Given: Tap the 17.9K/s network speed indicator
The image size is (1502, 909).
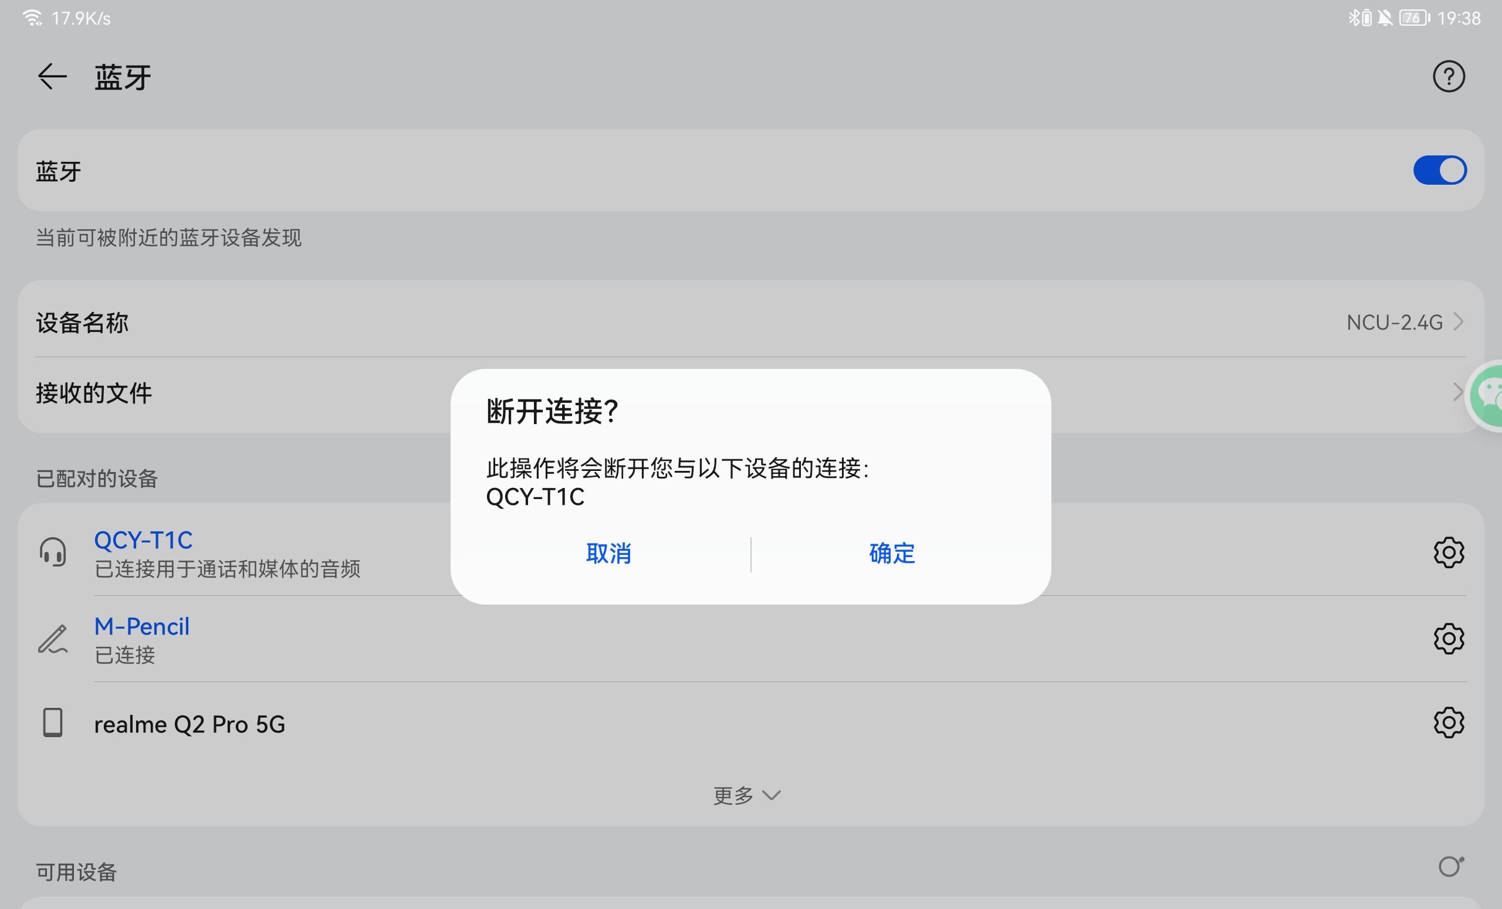Looking at the screenshot, I should 81,19.
